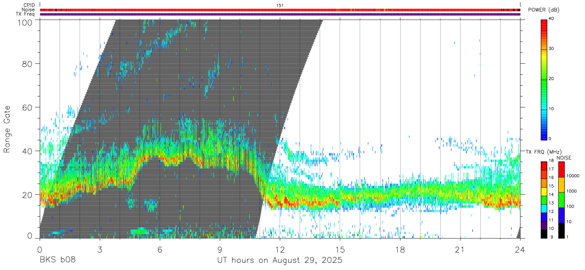Image resolution: width=585 pixels, height=270 pixels.
Task: Click the TX Freq row label
Action: point(26,14)
